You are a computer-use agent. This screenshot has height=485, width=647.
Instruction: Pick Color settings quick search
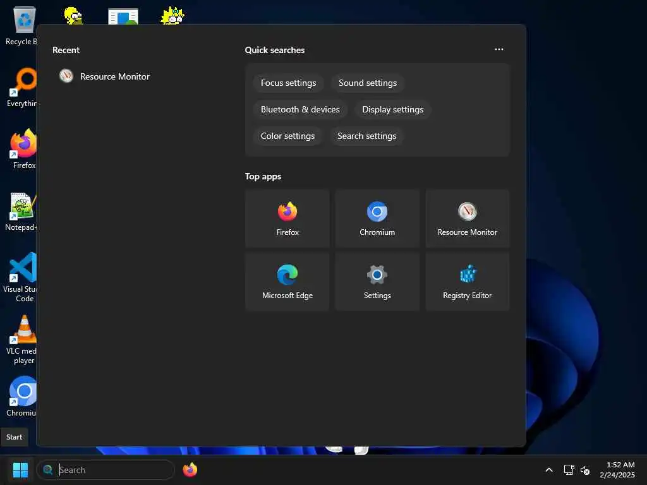[287, 136]
